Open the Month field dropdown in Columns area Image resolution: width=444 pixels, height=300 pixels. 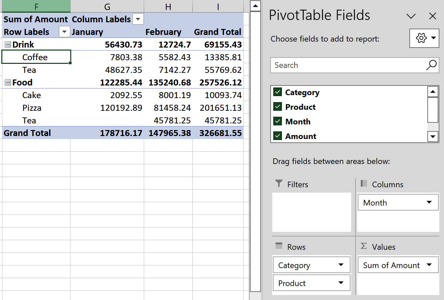pyautogui.click(x=429, y=202)
